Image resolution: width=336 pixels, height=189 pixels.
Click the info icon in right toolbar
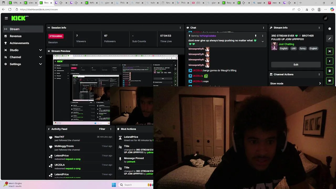(x=330, y=29)
